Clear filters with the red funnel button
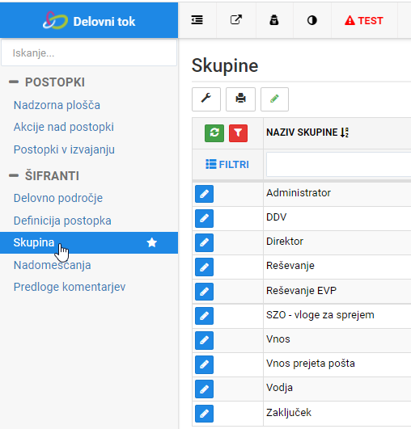Viewport: 411px width, 429px height. pyautogui.click(x=238, y=133)
